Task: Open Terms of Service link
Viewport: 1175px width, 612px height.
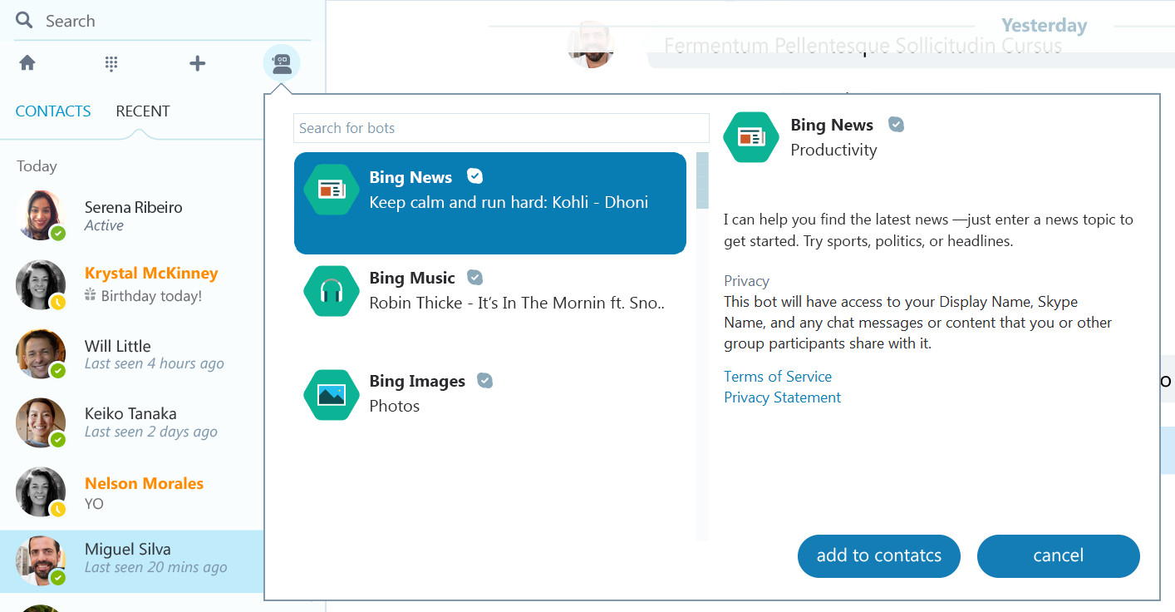Action: [x=778, y=377]
